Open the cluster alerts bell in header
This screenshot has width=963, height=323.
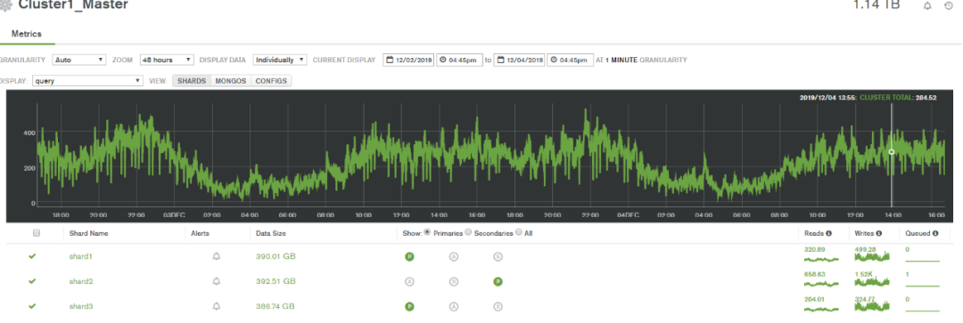click(x=927, y=5)
